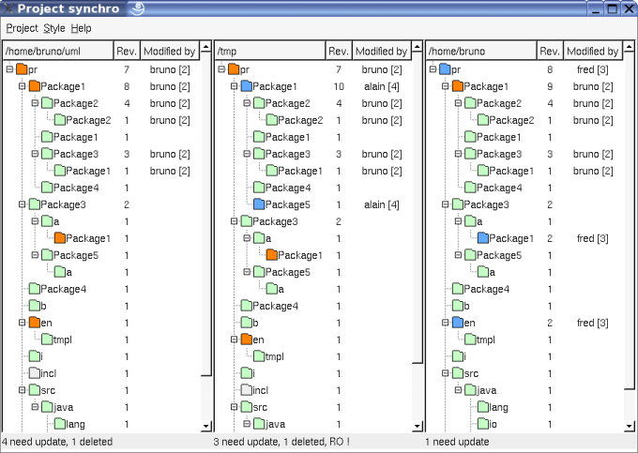This screenshot has height=453, width=638.
Task: Open the Style menu
Action: pyautogui.click(x=54, y=28)
